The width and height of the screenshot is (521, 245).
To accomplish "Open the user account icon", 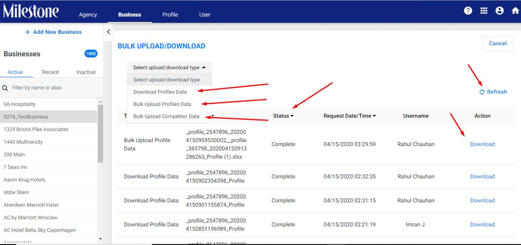I will (499, 11).
